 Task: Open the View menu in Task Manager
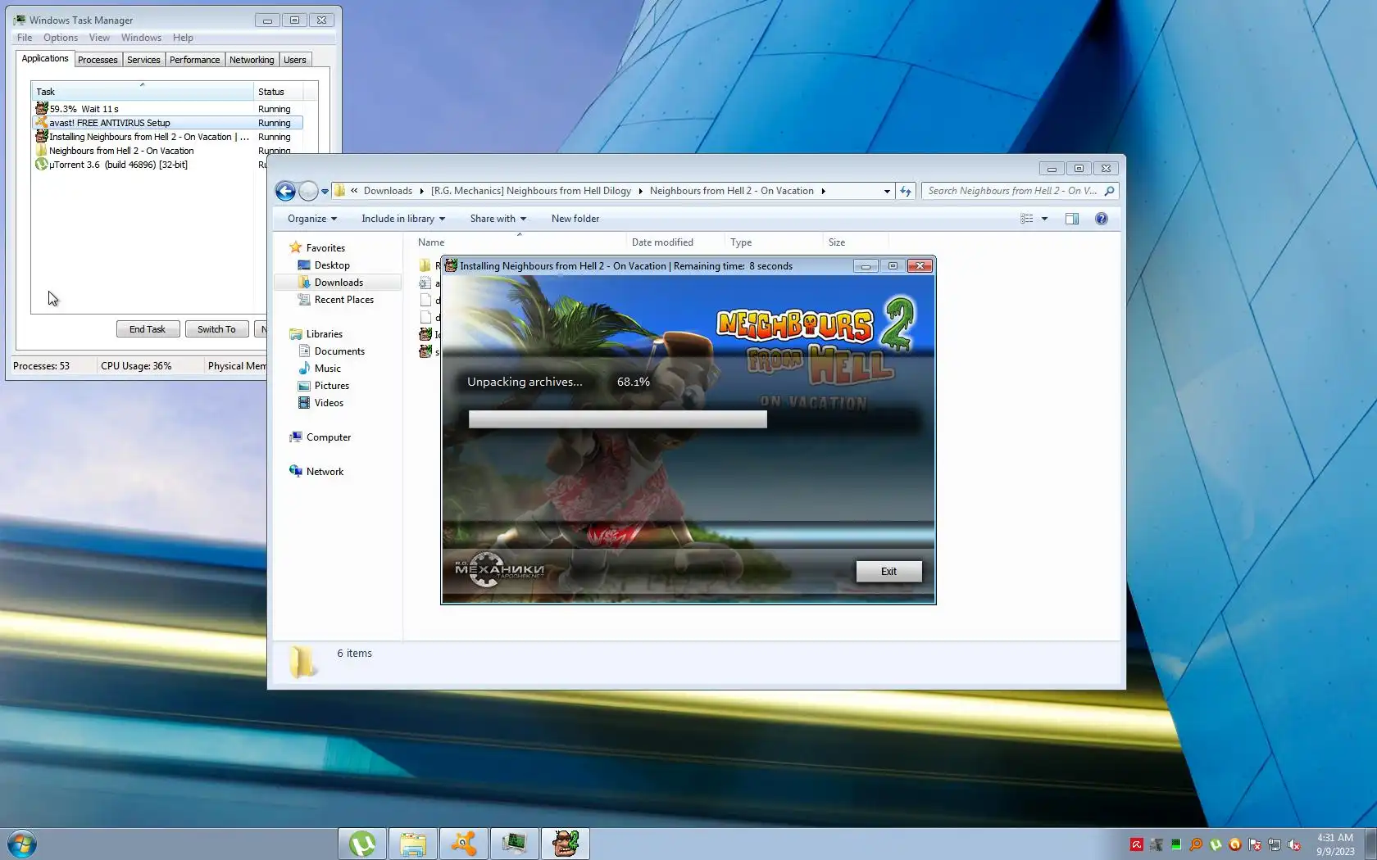(99, 38)
